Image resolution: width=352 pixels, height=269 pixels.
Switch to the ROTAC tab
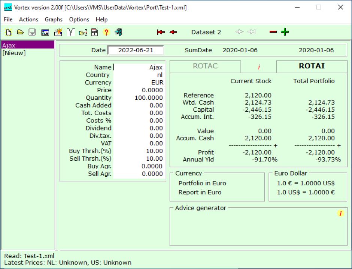[x=205, y=66]
